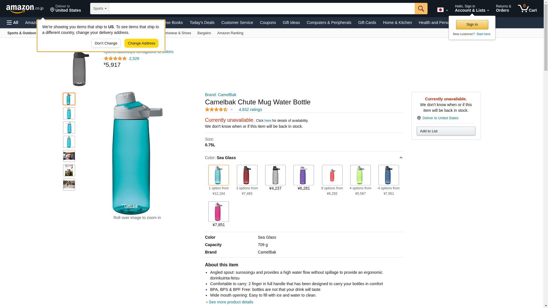Choose the purple bottle color option
This screenshot has height=308, width=548.
click(x=303, y=175)
